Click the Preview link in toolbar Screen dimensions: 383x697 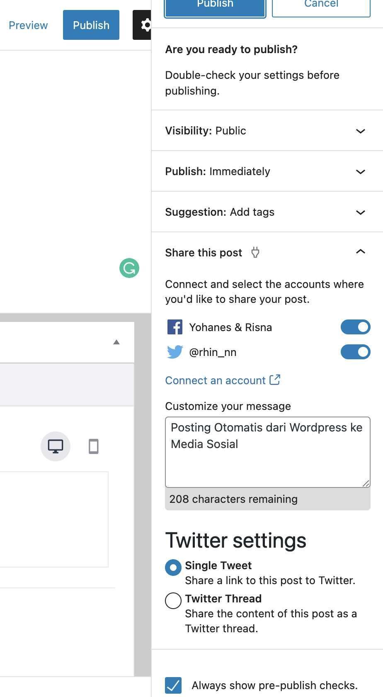[x=28, y=25]
